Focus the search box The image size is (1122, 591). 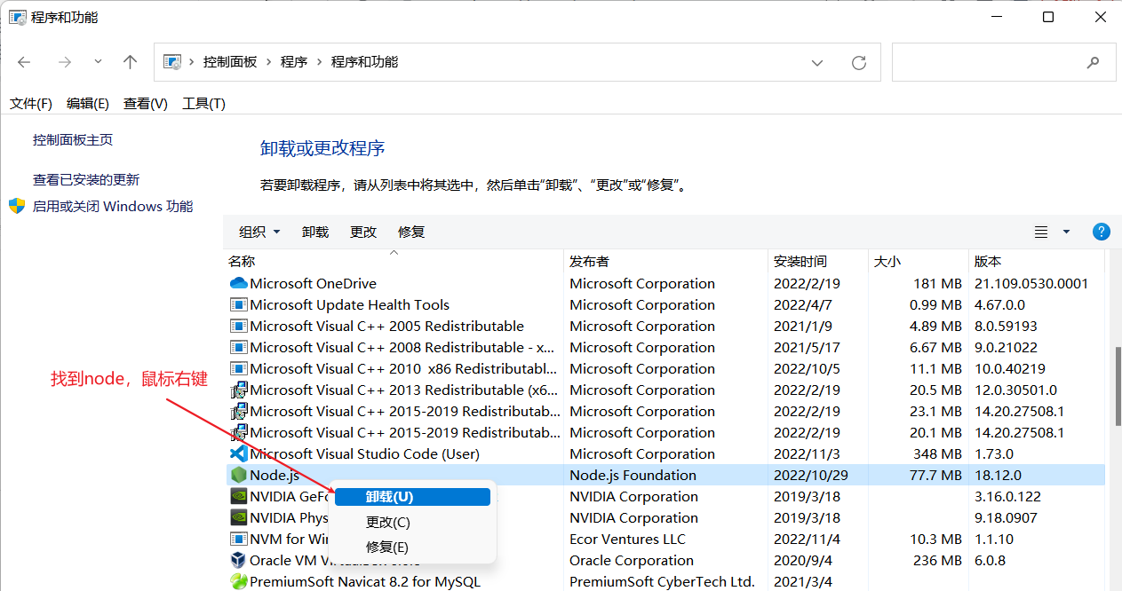point(1004,62)
